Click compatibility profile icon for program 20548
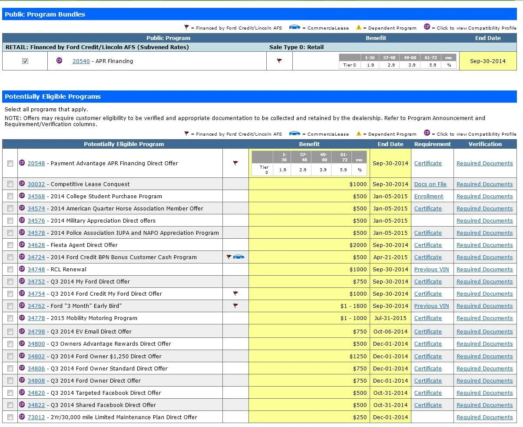523x427 pixels. pos(22,163)
